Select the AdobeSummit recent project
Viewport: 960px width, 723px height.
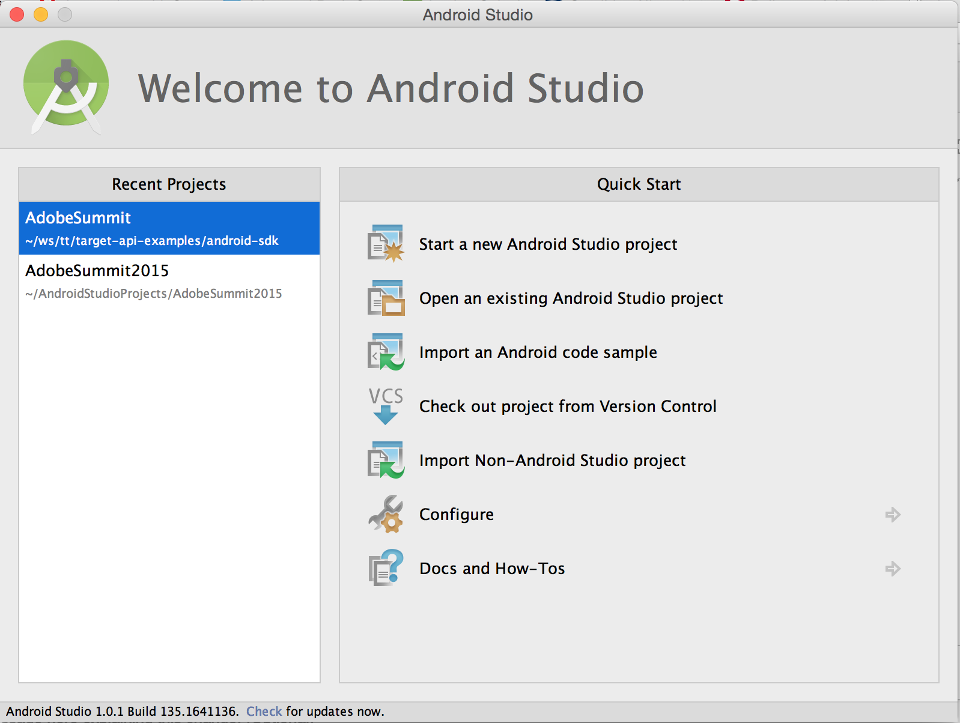[x=169, y=228]
